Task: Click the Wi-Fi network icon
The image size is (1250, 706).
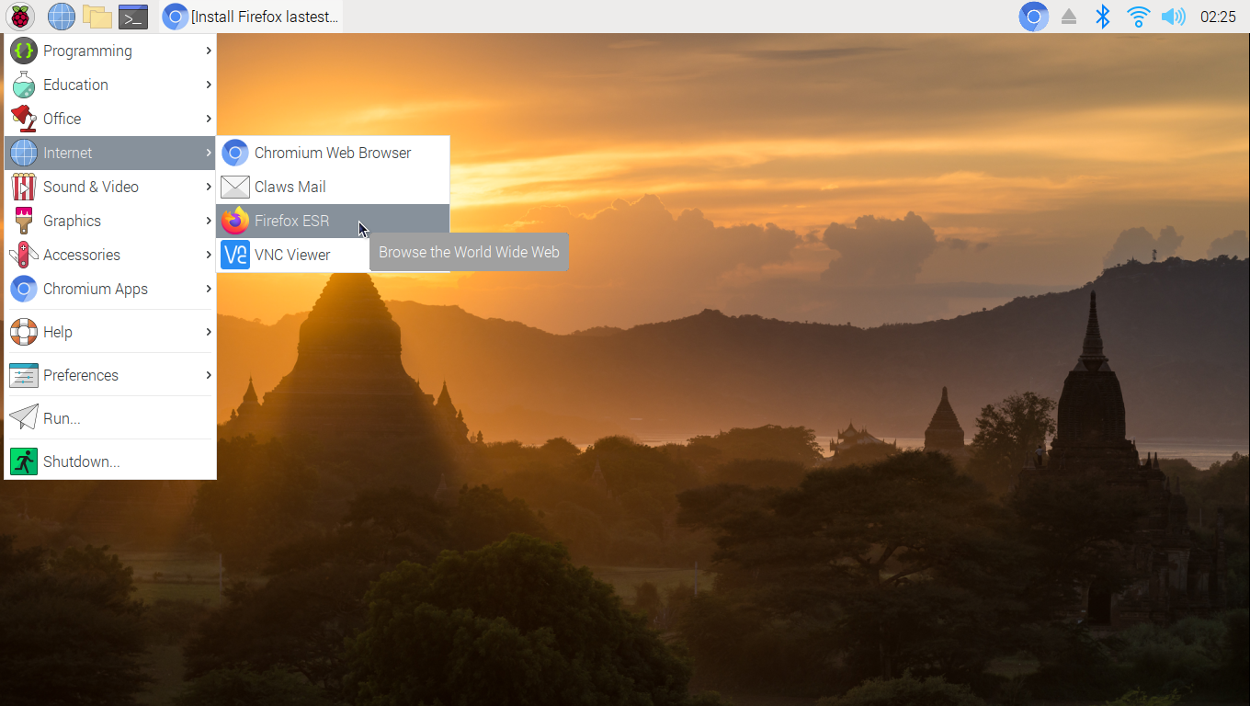Action: point(1138,16)
